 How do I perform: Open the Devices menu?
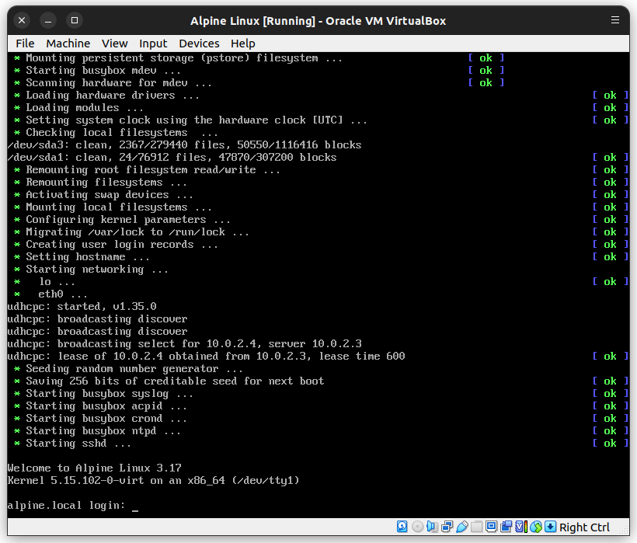(199, 44)
